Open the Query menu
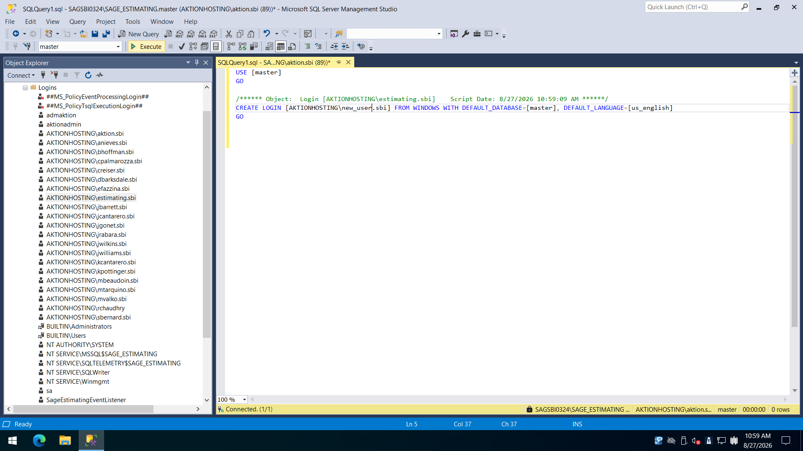Image resolution: width=803 pixels, height=451 pixels. point(77,22)
